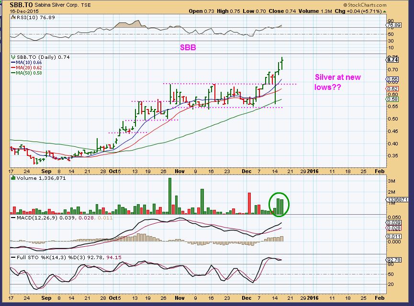Click the Dec label under the price panel
This screenshot has width=414, height=306.
coord(246,171)
